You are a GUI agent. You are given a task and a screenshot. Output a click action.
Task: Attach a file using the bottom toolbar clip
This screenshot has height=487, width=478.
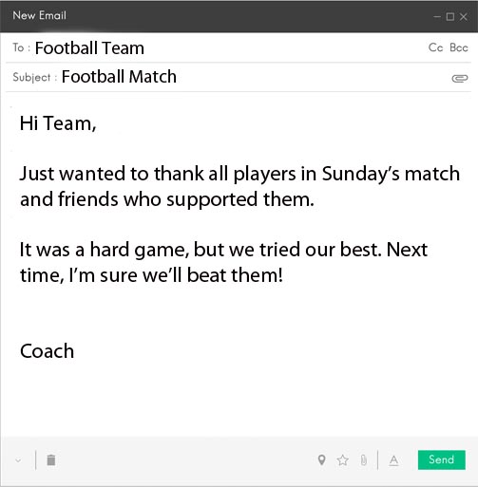(364, 459)
